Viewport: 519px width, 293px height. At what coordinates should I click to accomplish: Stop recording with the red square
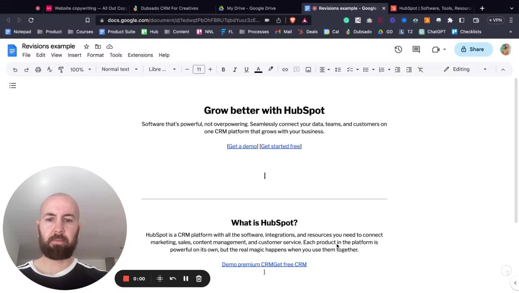point(126,279)
